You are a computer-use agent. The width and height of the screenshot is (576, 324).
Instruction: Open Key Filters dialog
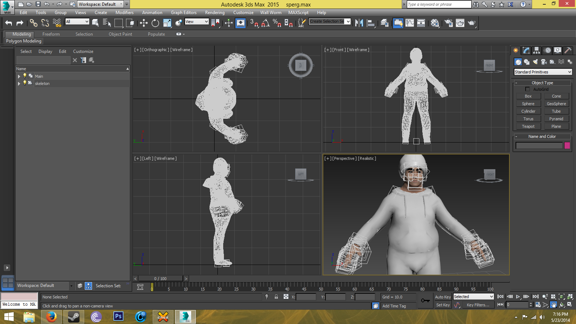click(478, 305)
